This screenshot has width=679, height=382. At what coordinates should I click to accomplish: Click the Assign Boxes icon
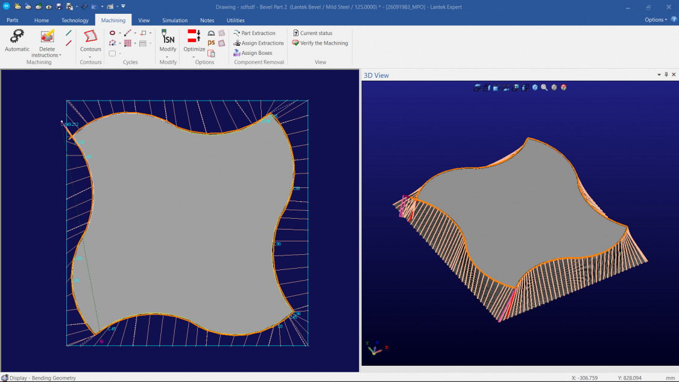point(237,53)
